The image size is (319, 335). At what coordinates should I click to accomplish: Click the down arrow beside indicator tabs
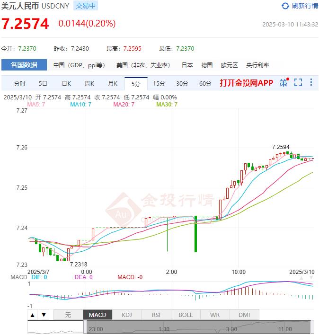[44, 315]
